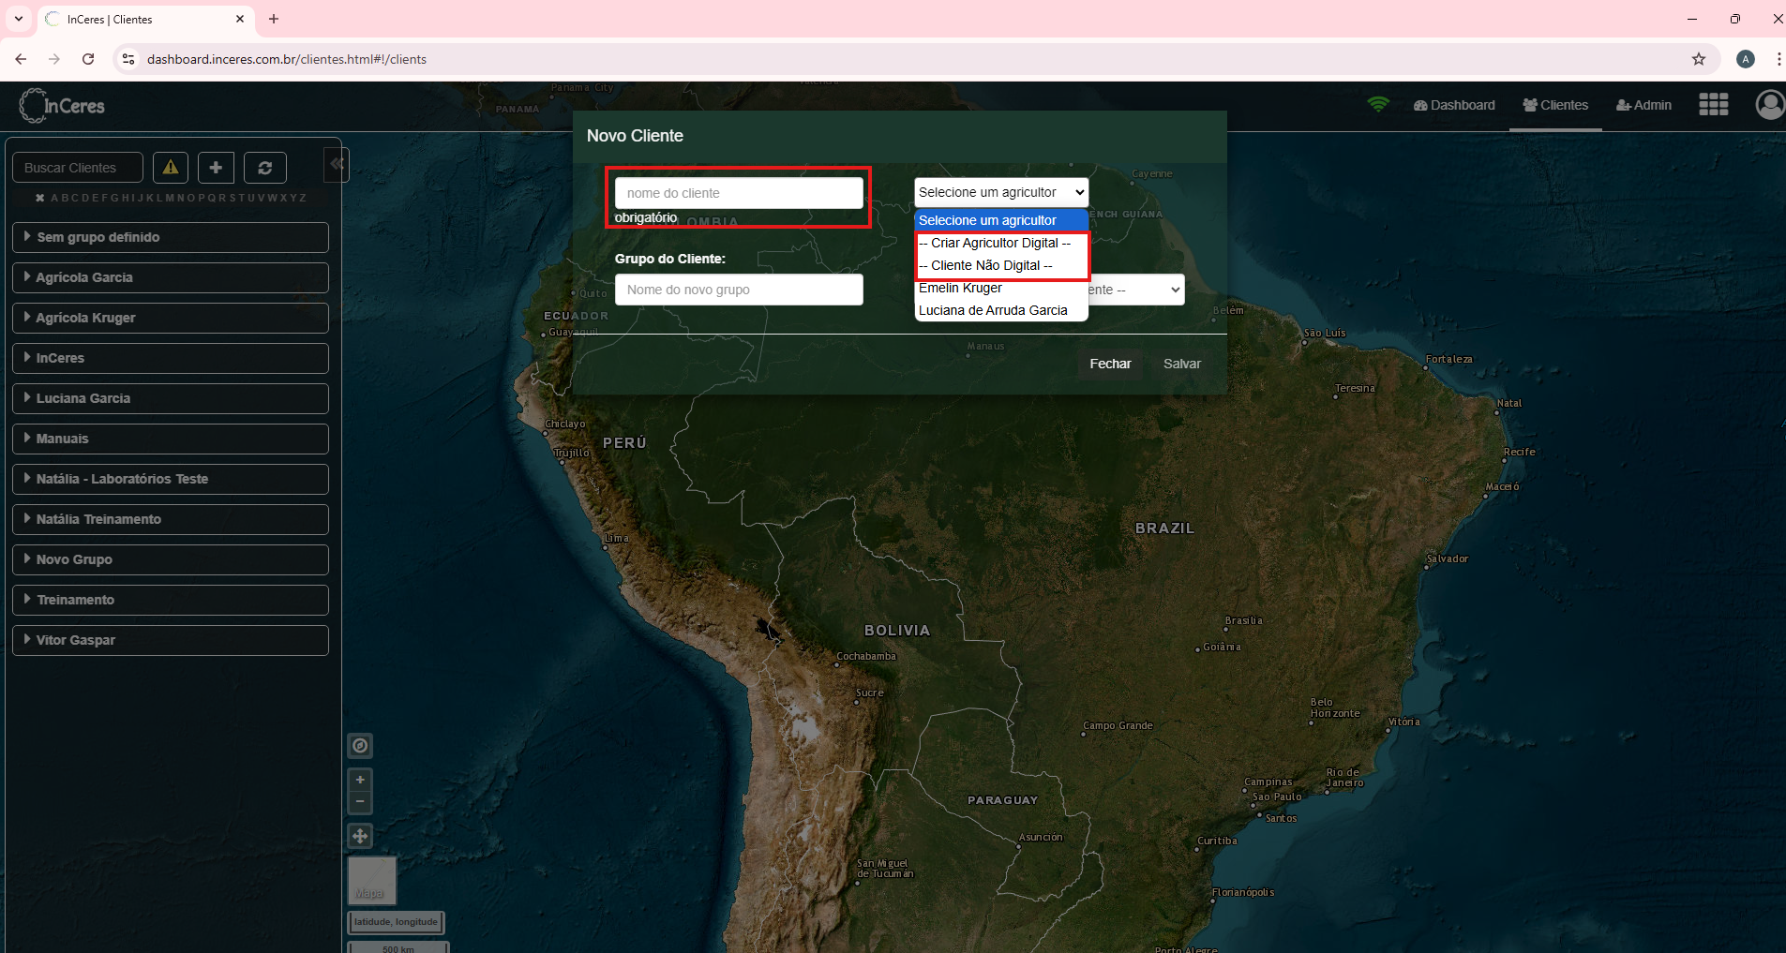Switch map layer via Mapa thumbnail
This screenshot has height=953, width=1786.
point(372,880)
